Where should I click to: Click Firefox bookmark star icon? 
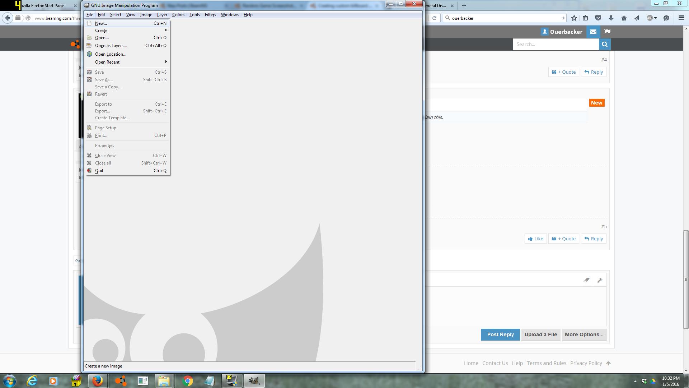pyautogui.click(x=574, y=18)
